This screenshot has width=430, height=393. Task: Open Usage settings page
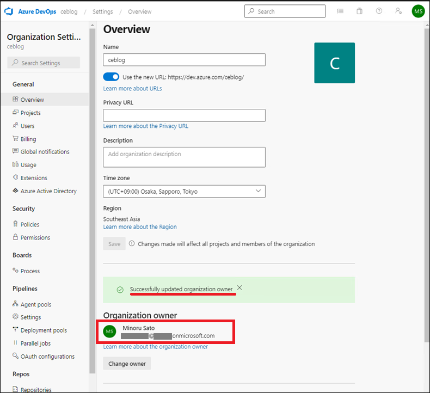point(28,165)
